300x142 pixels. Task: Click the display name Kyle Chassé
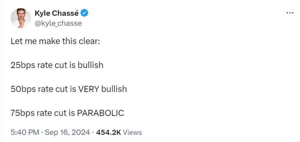57,13
